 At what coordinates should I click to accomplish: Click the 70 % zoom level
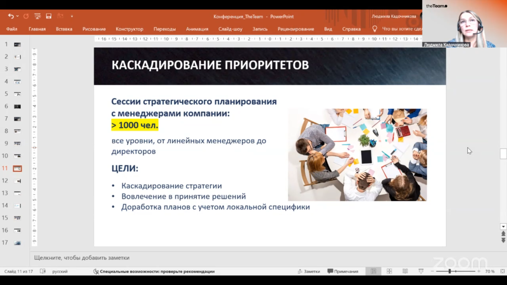[x=490, y=272]
